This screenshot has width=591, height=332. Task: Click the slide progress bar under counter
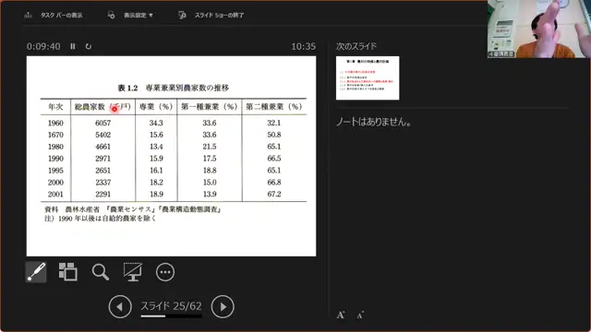(x=171, y=316)
